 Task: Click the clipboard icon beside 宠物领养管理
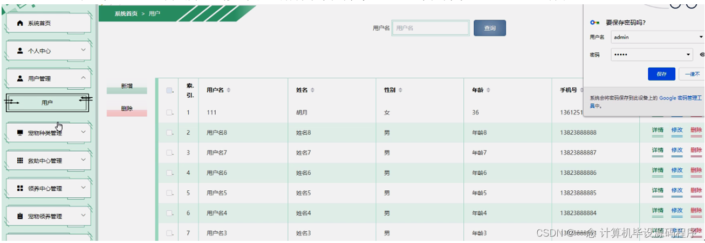(20, 216)
